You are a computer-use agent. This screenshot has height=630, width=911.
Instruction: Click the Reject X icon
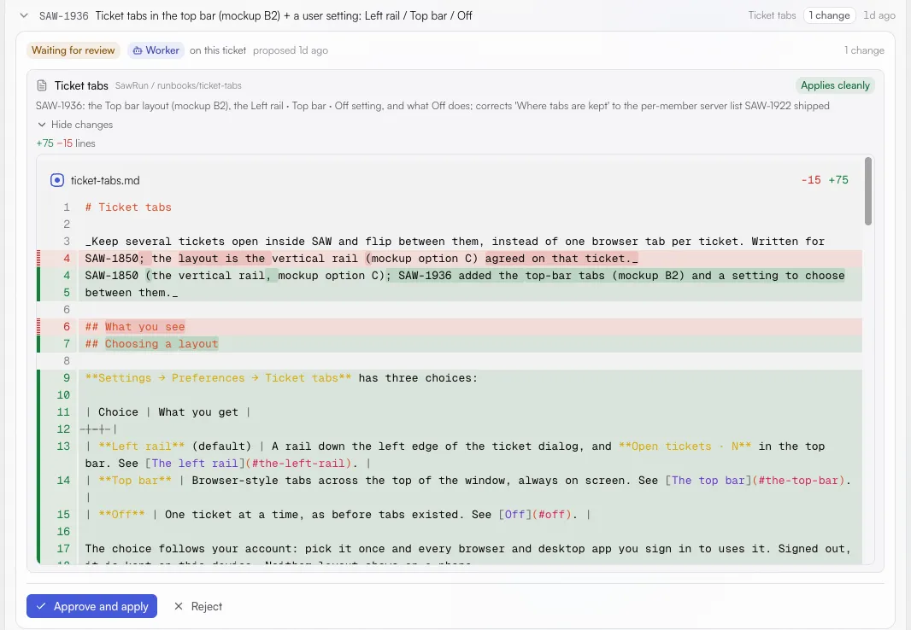coord(179,606)
